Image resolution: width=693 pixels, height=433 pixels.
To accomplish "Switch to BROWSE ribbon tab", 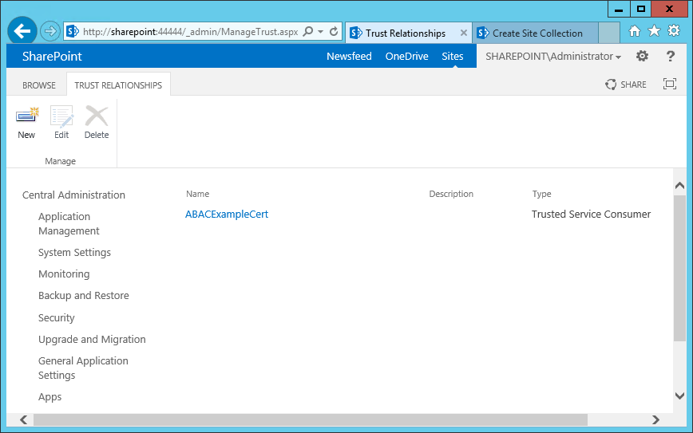I will click(x=39, y=85).
